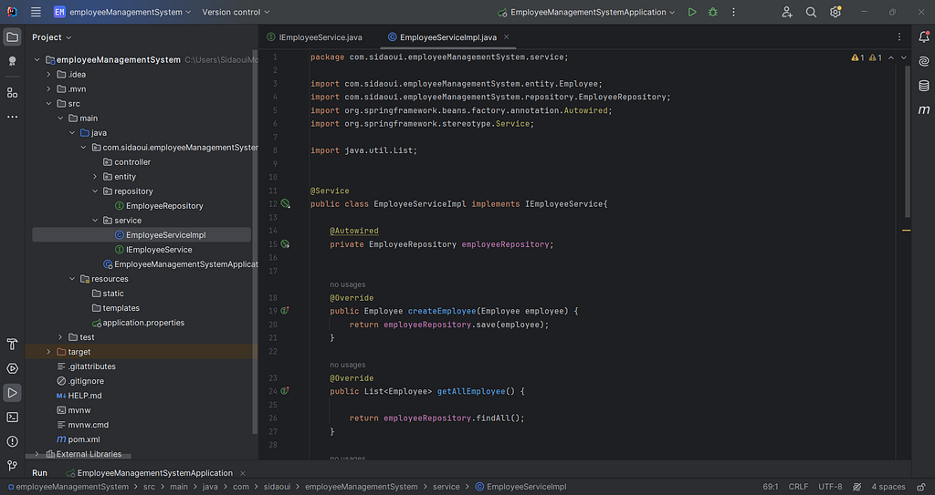The image size is (935, 495).
Task: Open the IDE settings gear icon
Action: [835, 12]
